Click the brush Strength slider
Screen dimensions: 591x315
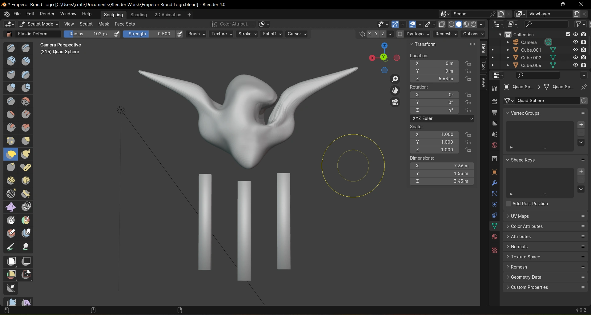[149, 34]
